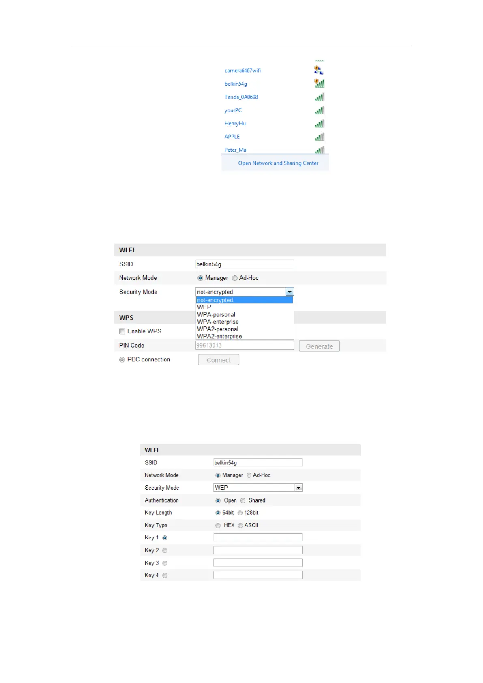Click signal icon next to camera6467wifi
The height and width of the screenshot is (683, 483).
(319, 70)
